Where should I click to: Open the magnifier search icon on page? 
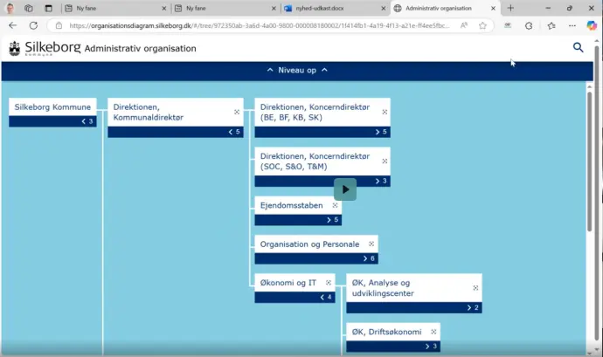point(578,48)
